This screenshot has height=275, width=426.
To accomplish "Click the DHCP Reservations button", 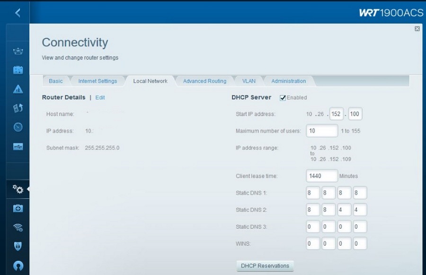I will point(265,266).
